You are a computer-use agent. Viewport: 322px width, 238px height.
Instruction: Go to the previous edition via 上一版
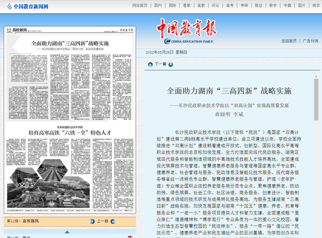point(102,221)
